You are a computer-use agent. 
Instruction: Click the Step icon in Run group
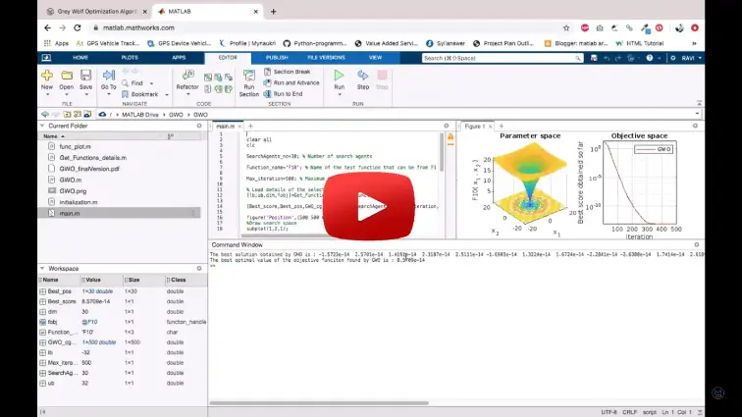[x=362, y=76]
